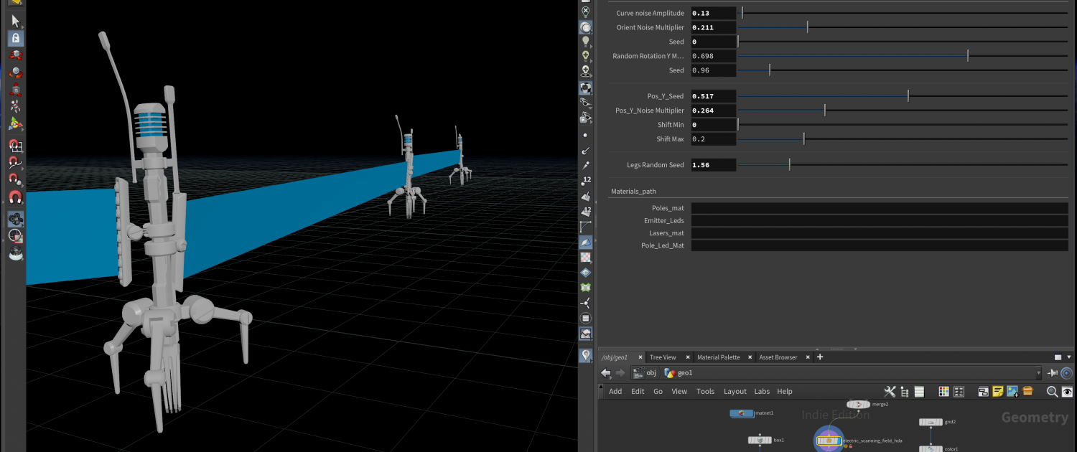Toggle the secure selection lock icon

pos(15,39)
